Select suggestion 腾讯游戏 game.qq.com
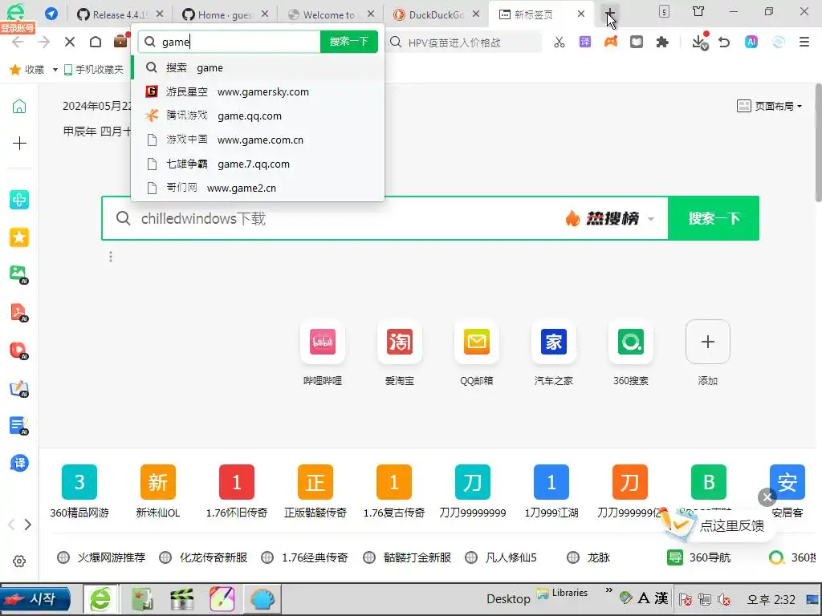 pyautogui.click(x=258, y=115)
